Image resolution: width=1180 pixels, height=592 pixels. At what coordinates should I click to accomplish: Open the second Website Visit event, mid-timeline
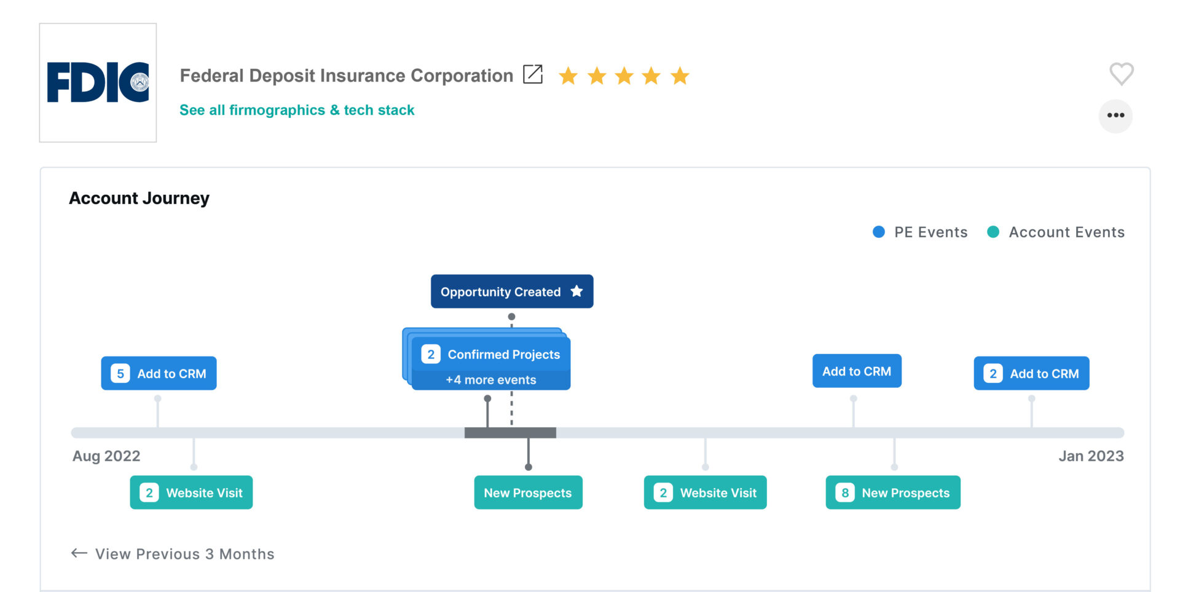pos(705,492)
